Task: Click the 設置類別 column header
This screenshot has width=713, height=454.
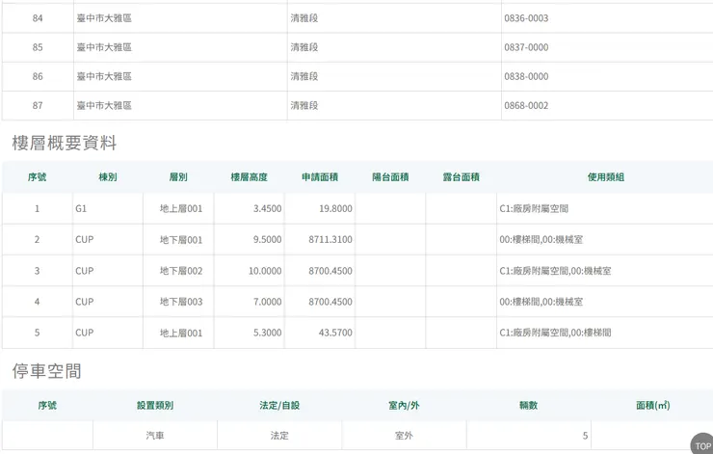Action: [155, 406]
